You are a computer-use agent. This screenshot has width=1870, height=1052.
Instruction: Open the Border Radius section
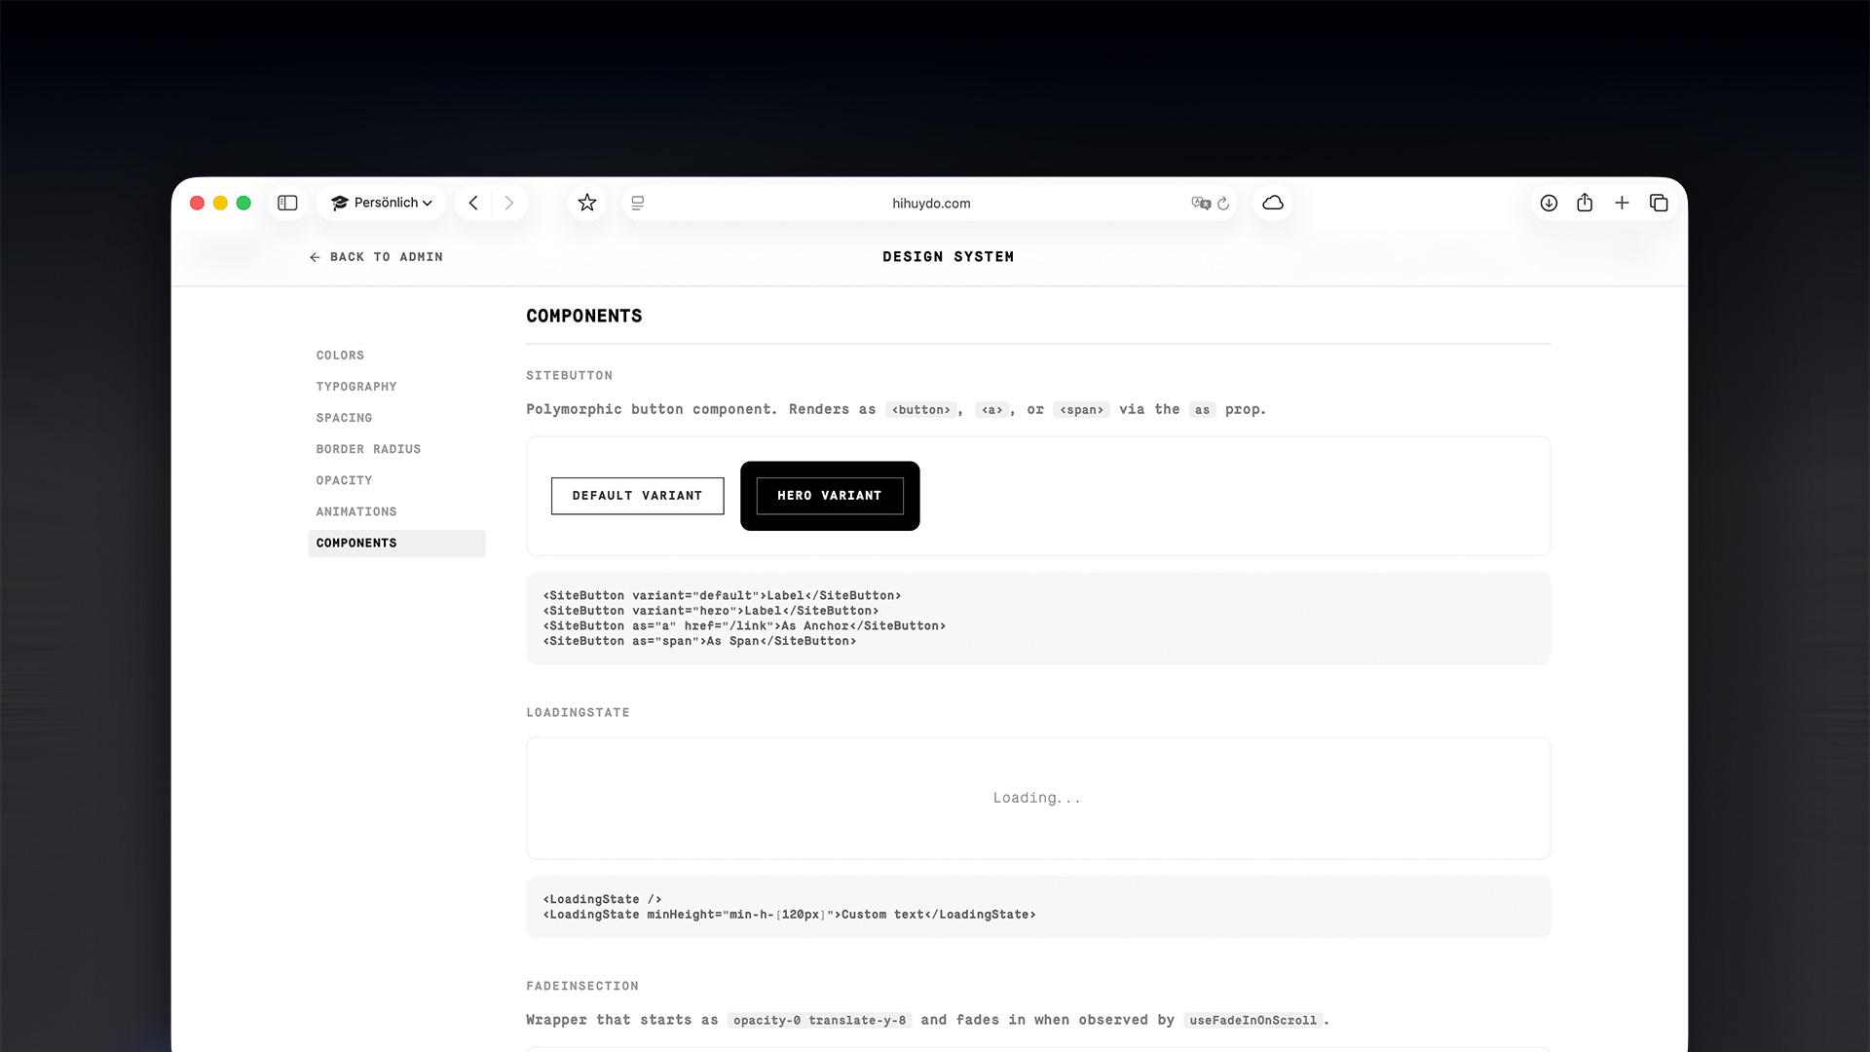click(368, 449)
